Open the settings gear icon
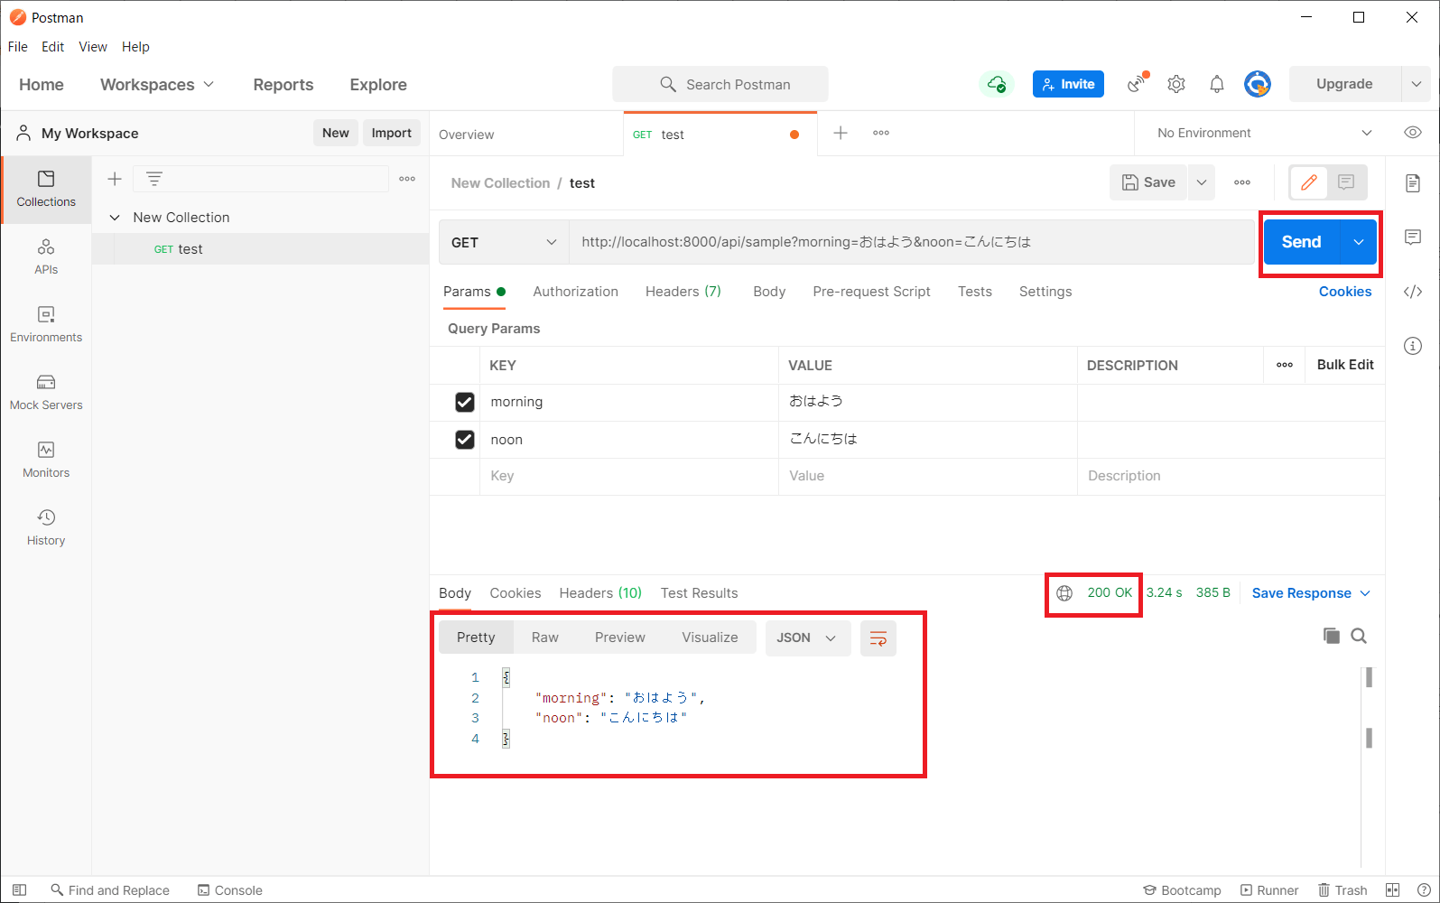Screen dimensions: 1440x903 click(1176, 84)
